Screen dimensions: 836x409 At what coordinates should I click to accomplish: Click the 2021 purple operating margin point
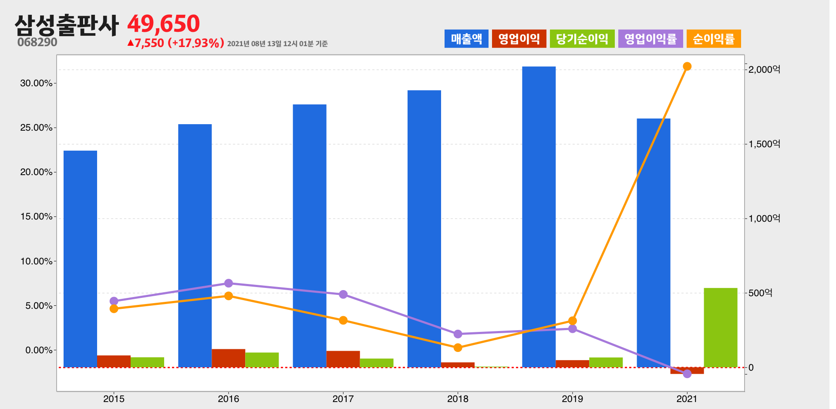point(687,374)
